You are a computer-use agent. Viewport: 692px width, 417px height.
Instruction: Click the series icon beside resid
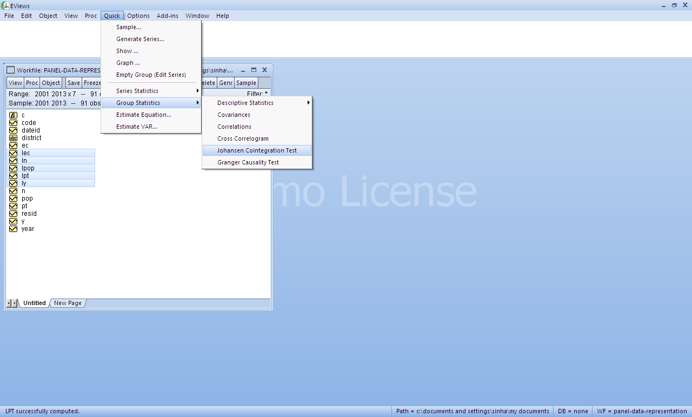point(14,214)
